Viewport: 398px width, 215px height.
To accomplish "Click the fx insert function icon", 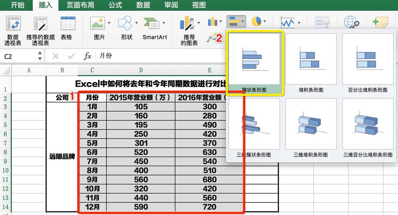I will 87,56.
